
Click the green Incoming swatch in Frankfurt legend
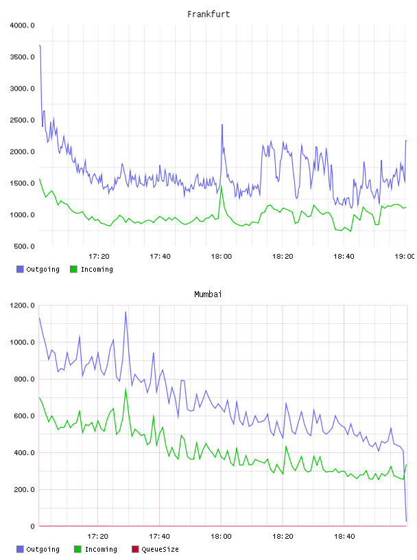point(73,269)
